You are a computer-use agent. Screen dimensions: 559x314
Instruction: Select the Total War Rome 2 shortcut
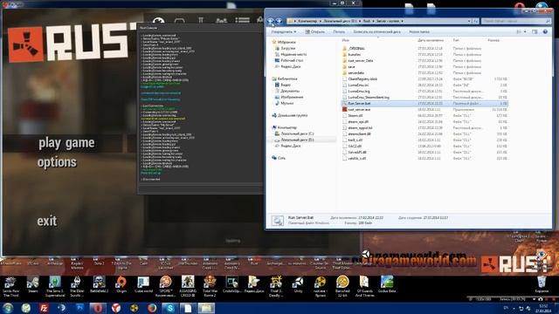(x=210, y=287)
